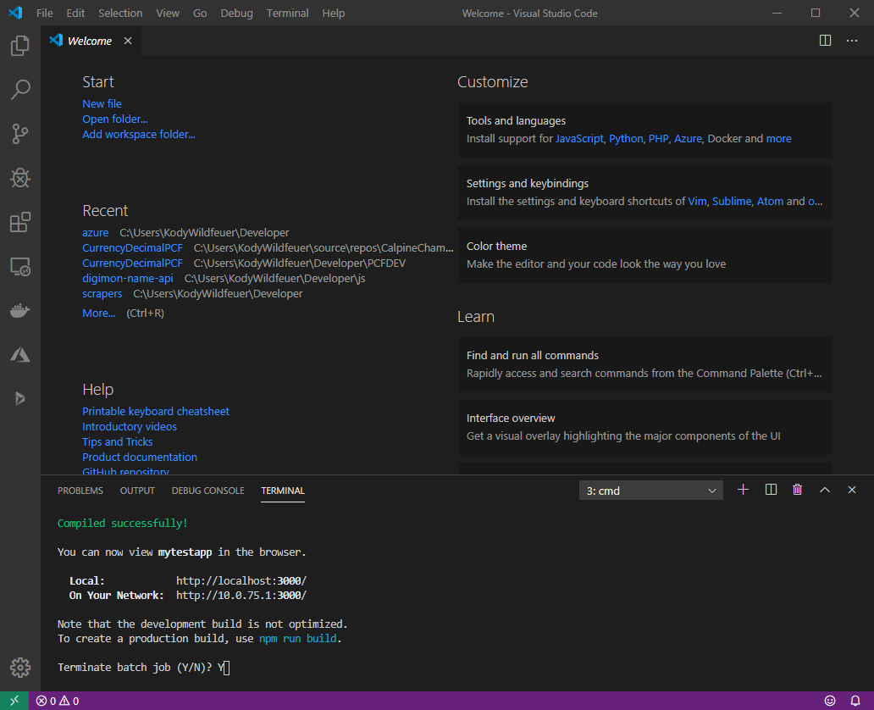Click the New file link
Viewport: 874px width, 710px height.
coord(102,103)
